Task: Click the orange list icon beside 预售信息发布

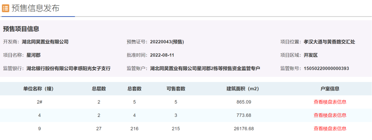Action: 6,8
